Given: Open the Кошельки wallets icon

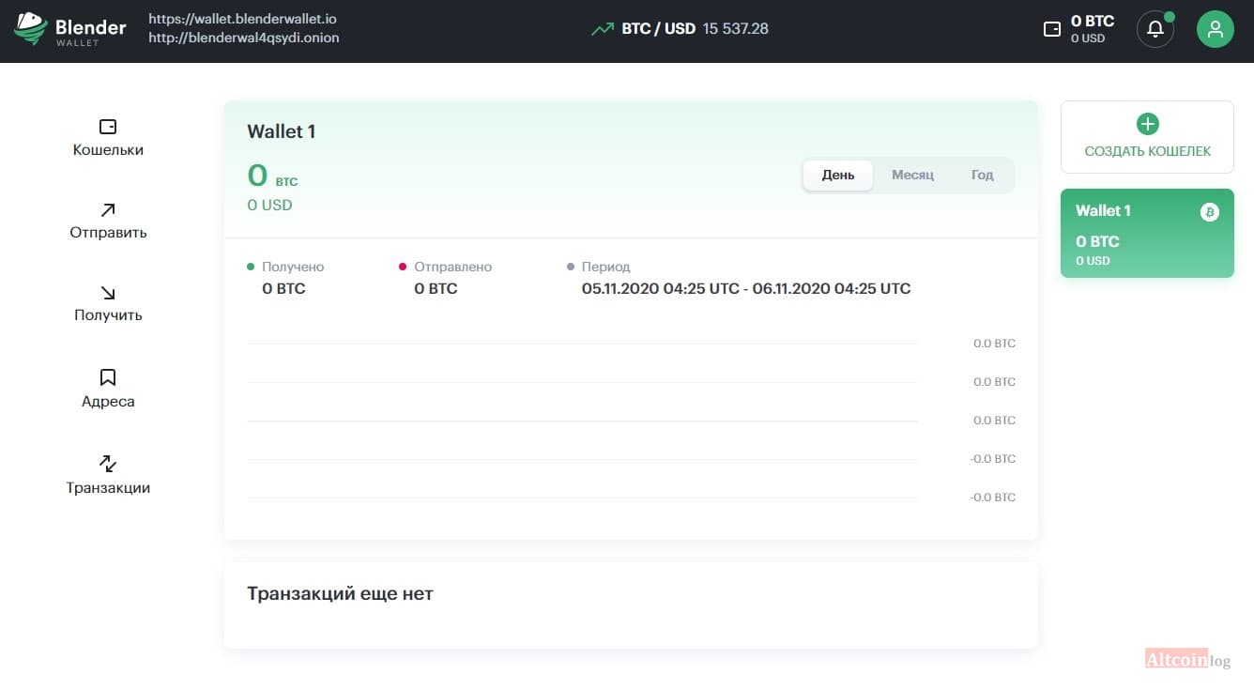Looking at the screenshot, I should (108, 127).
